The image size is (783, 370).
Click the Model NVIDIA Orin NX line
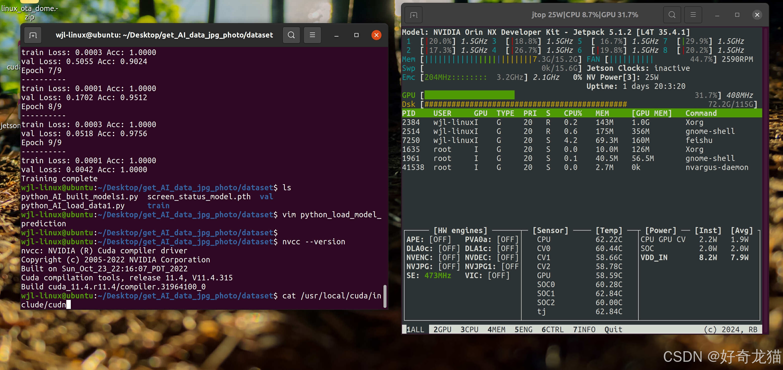tap(546, 32)
